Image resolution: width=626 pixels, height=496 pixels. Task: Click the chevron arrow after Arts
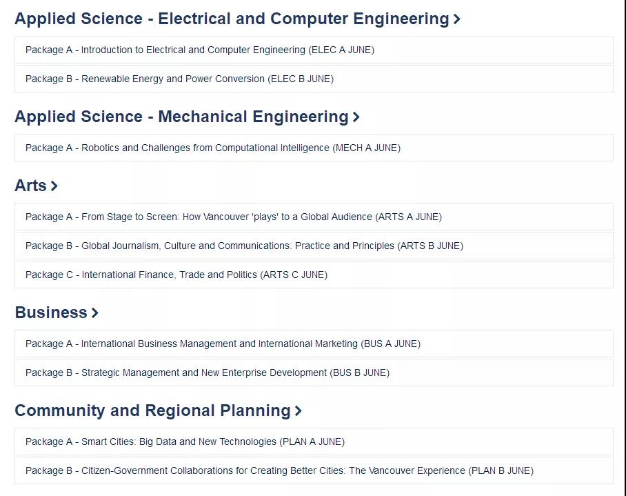click(x=54, y=186)
